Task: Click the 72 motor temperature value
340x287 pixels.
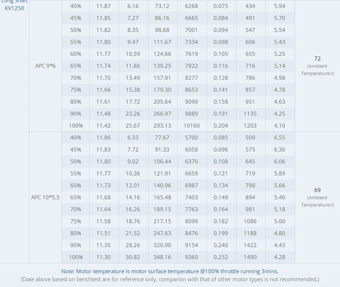Action: point(317,58)
